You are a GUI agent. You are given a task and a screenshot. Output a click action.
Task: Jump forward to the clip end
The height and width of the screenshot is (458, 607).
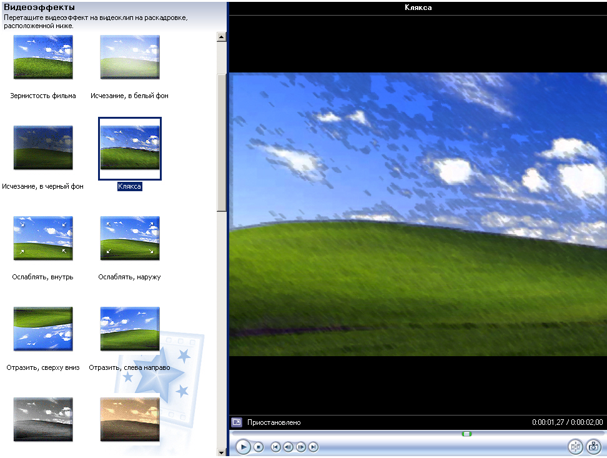[x=313, y=447]
